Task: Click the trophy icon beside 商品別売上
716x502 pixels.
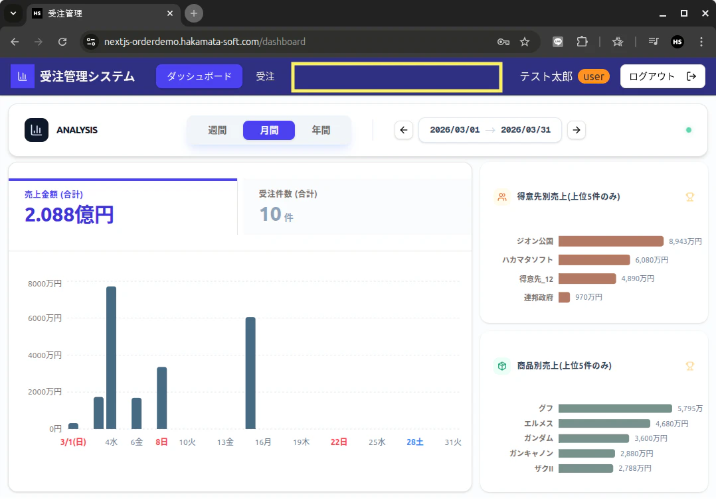Action: [x=689, y=365]
